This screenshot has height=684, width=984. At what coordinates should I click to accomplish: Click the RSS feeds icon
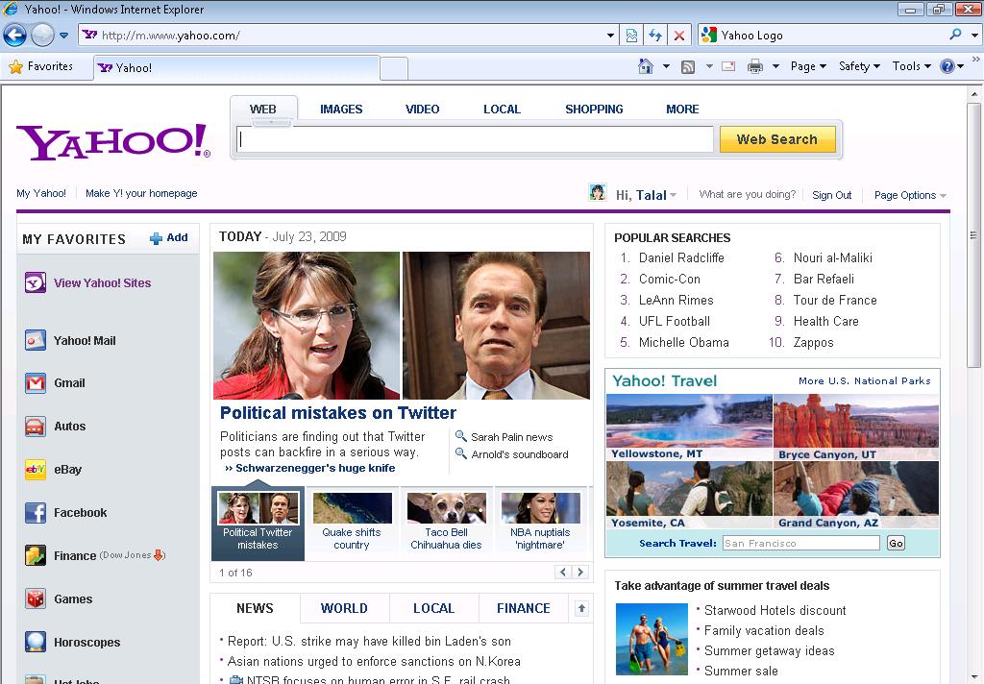pyautogui.click(x=688, y=66)
